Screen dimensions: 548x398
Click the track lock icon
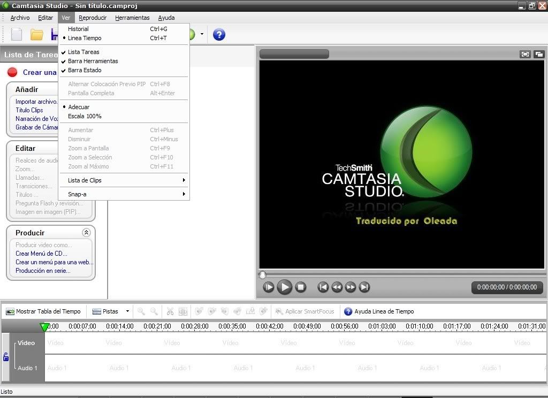pyautogui.click(x=5, y=357)
